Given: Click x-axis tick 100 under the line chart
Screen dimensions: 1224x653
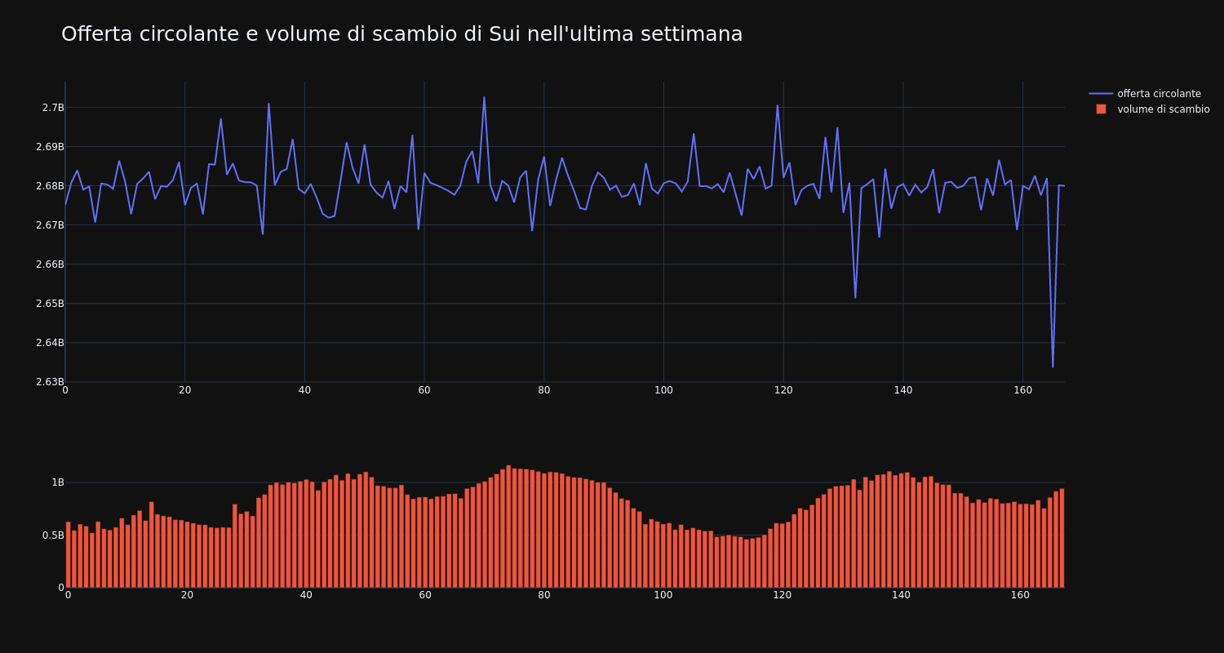Looking at the screenshot, I should [x=663, y=390].
